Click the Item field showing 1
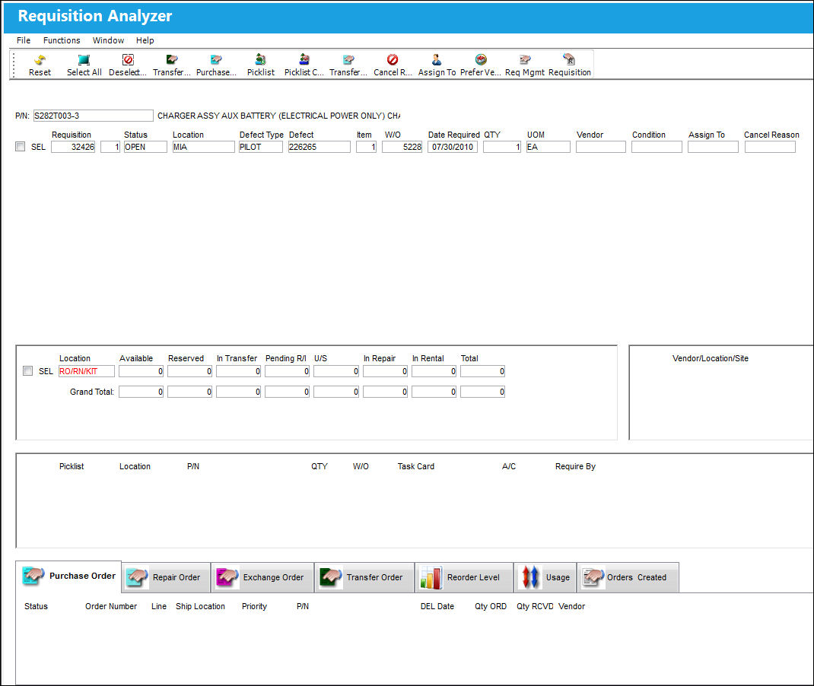Viewport: 814px width, 686px height. tap(366, 147)
